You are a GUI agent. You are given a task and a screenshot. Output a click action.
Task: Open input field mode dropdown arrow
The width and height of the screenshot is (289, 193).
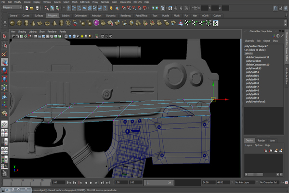193,8
